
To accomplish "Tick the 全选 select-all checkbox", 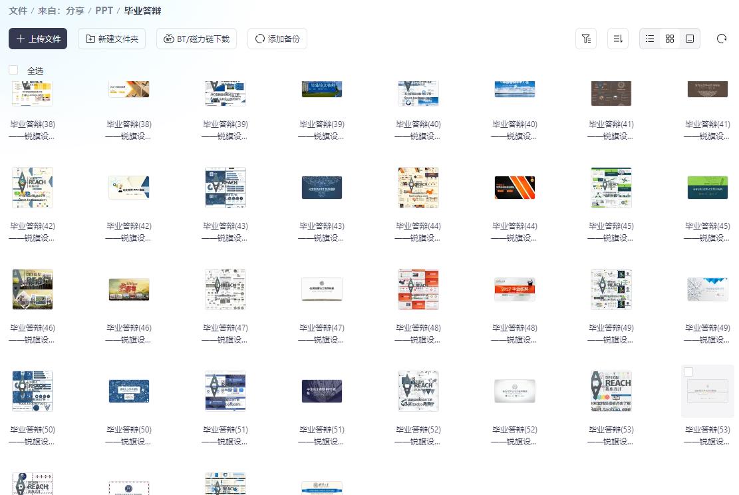I will [13, 71].
